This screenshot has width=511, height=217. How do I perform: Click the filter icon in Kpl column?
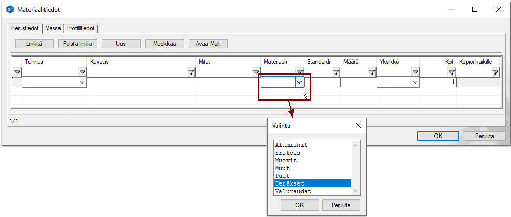point(451,73)
